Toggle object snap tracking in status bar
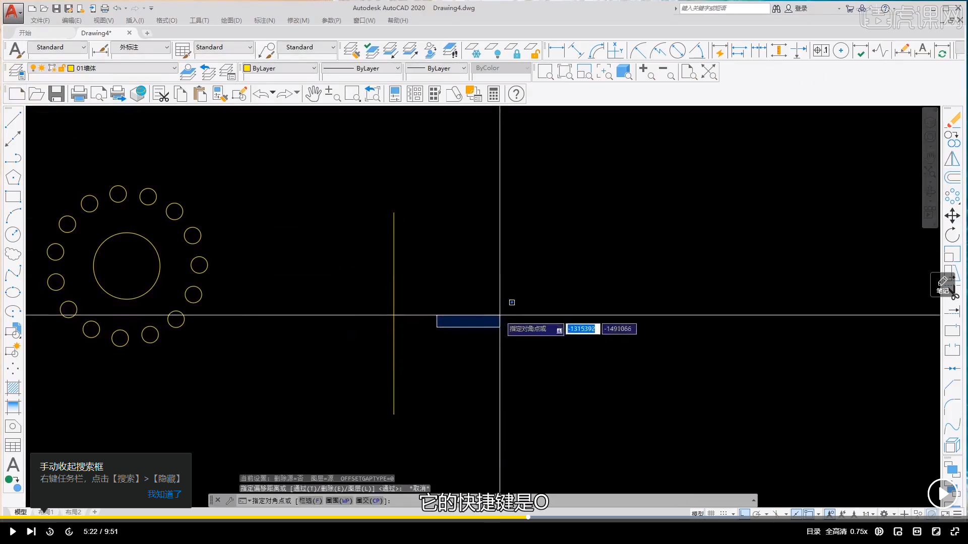This screenshot has width=968, height=544. click(x=796, y=513)
